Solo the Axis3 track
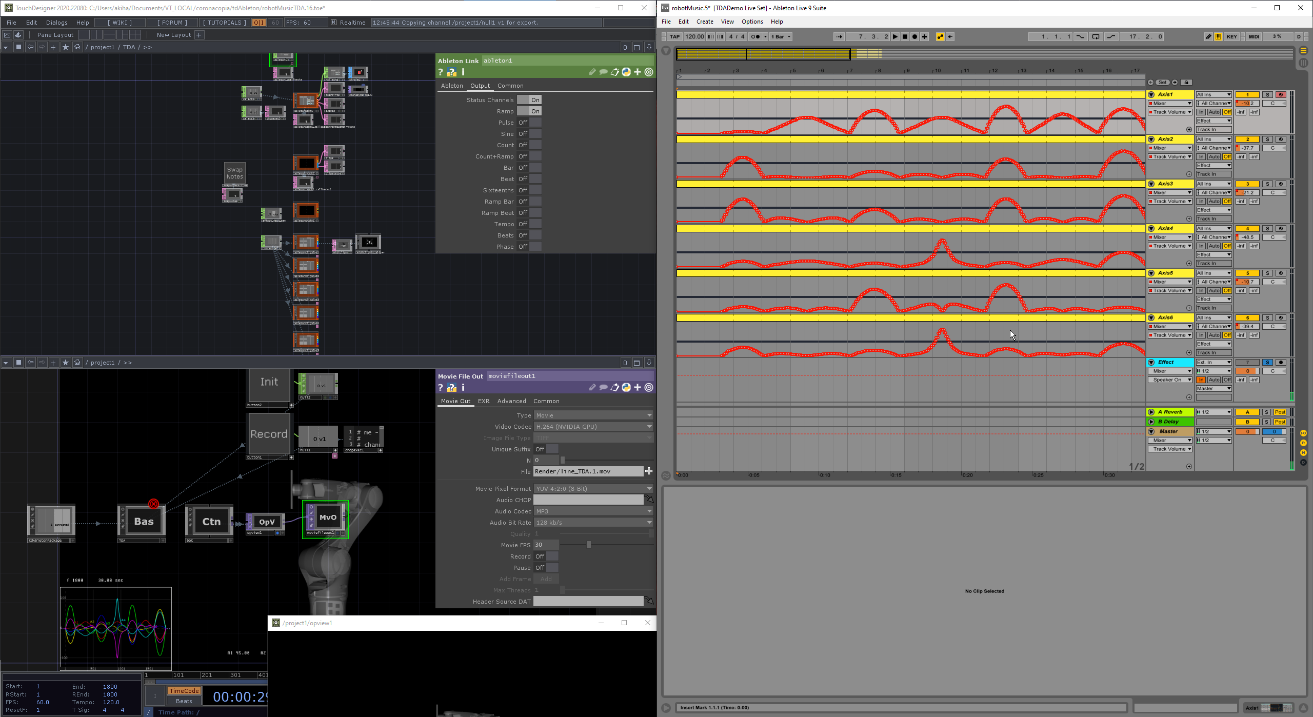Screen dimensions: 1313x717 [x=1267, y=184]
